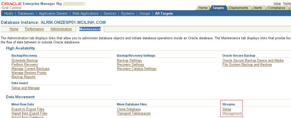The height and width of the screenshot is (118, 291).
Task: Click the Move Row Data heading
Action: click(x=23, y=104)
